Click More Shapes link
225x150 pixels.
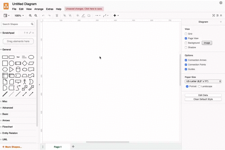(x=12, y=147)
